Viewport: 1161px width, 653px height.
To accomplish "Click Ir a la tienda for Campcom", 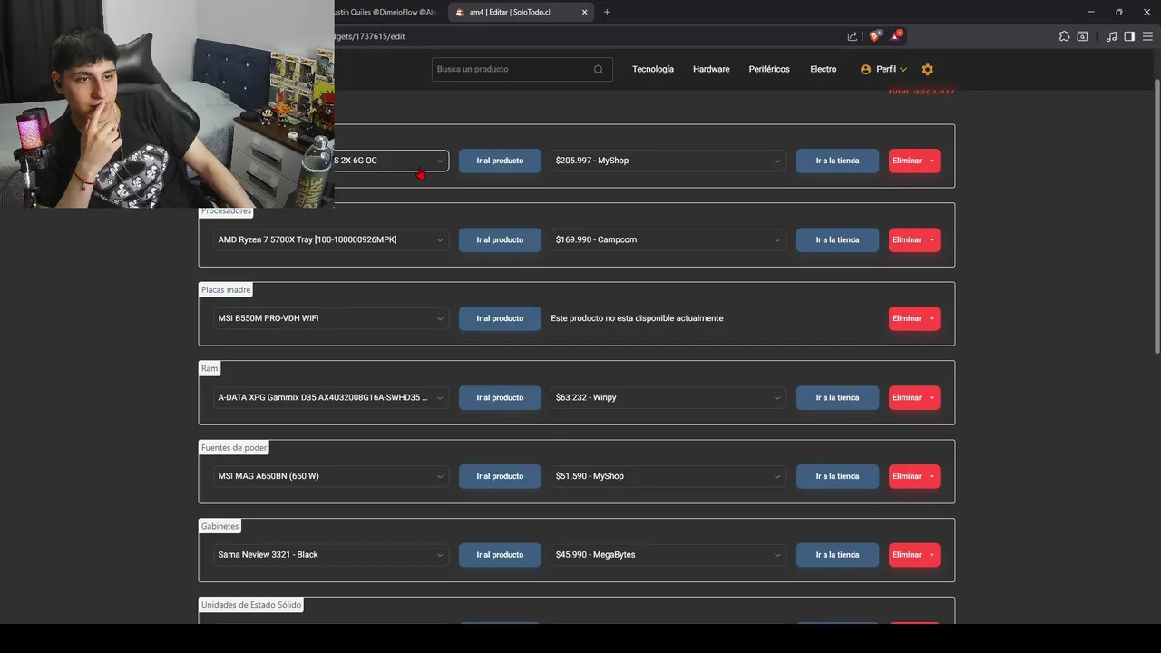I will 837,239.
